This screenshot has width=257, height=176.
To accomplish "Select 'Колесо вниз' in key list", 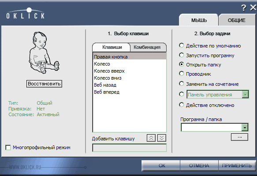I will click(x=130, y=78).
